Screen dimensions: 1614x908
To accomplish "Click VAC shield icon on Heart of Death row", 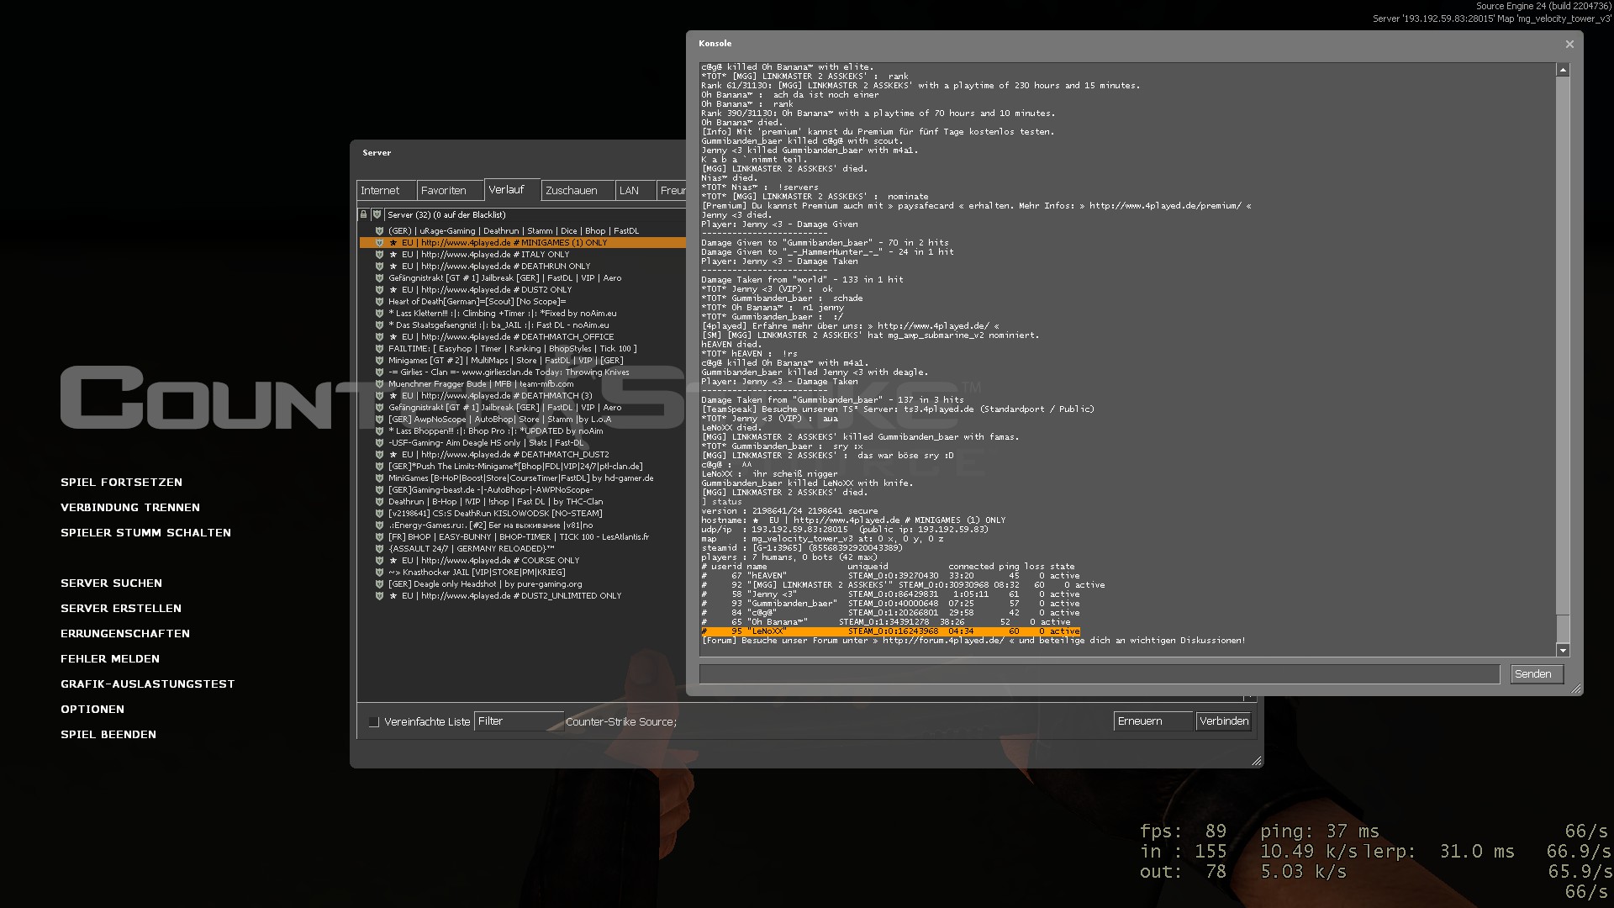I will click(x=379, y=301).
